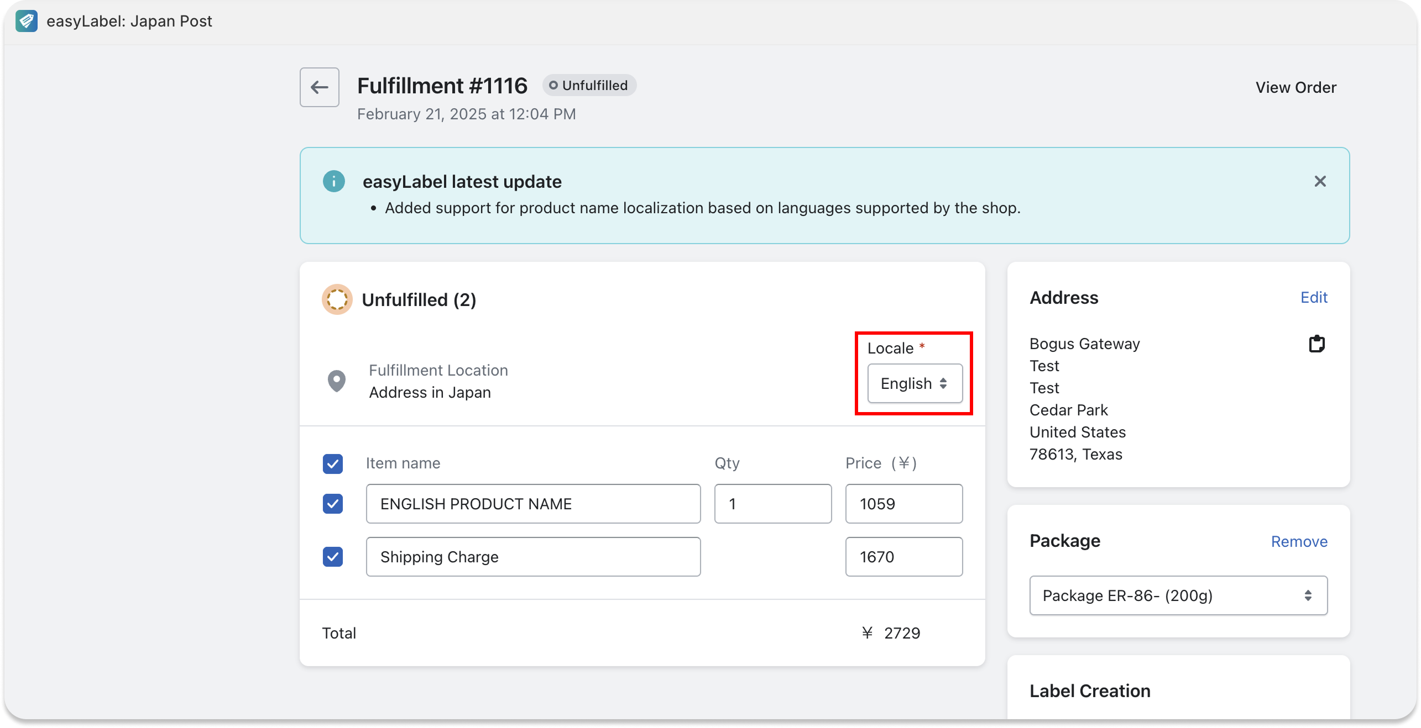Click the back arrow button
The width and height of the screenshot is (1421, 728).
click(x=319, y=87)
